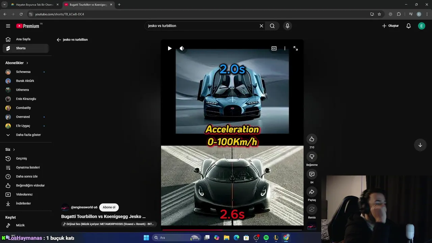Viewport: 432px width, 243px height.
Task: Click Oluştur create button
Action: (390, 26)
